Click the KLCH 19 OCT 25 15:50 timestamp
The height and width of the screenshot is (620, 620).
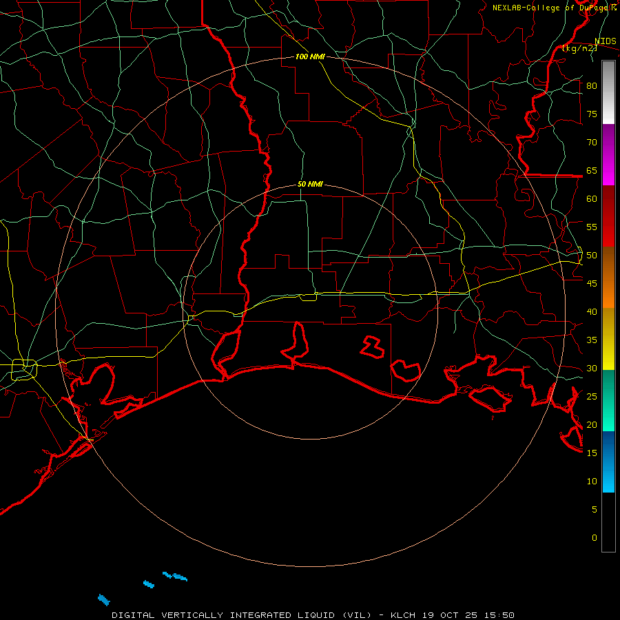453,615
